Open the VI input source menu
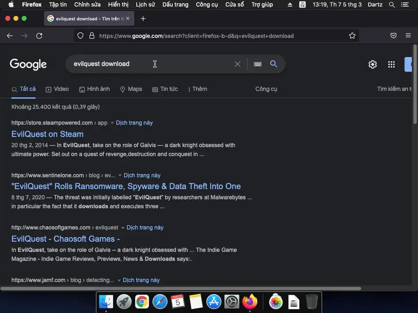Screen dimensions: 418x313 tap(302, 4)
